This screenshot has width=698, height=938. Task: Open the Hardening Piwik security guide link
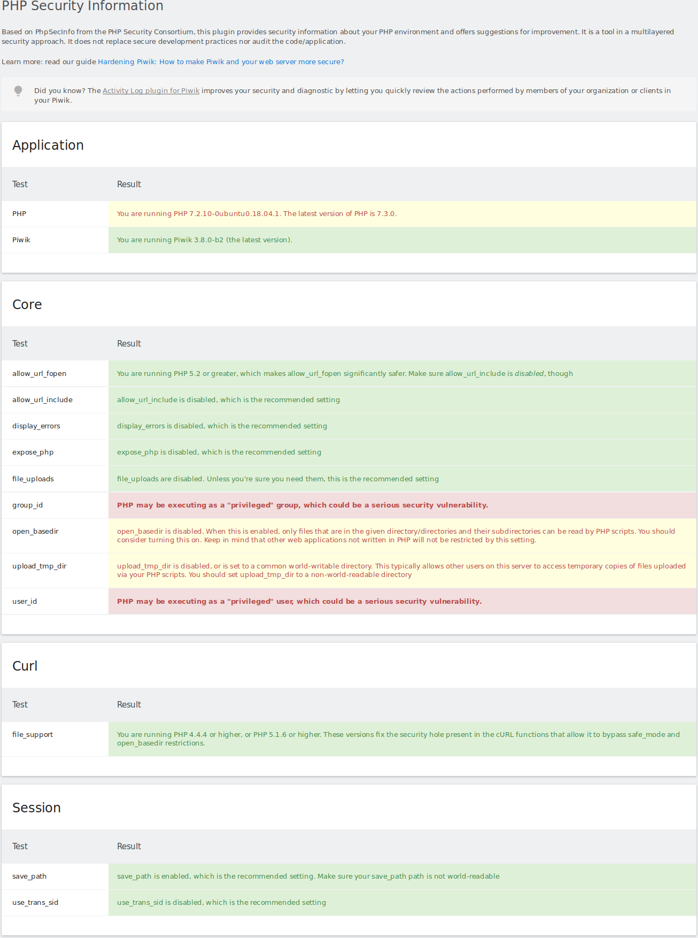(221, 62)
